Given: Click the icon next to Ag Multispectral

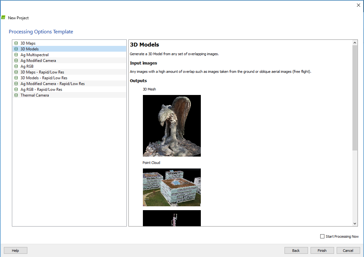Looking at the screenshot, I should click(16, 55).
